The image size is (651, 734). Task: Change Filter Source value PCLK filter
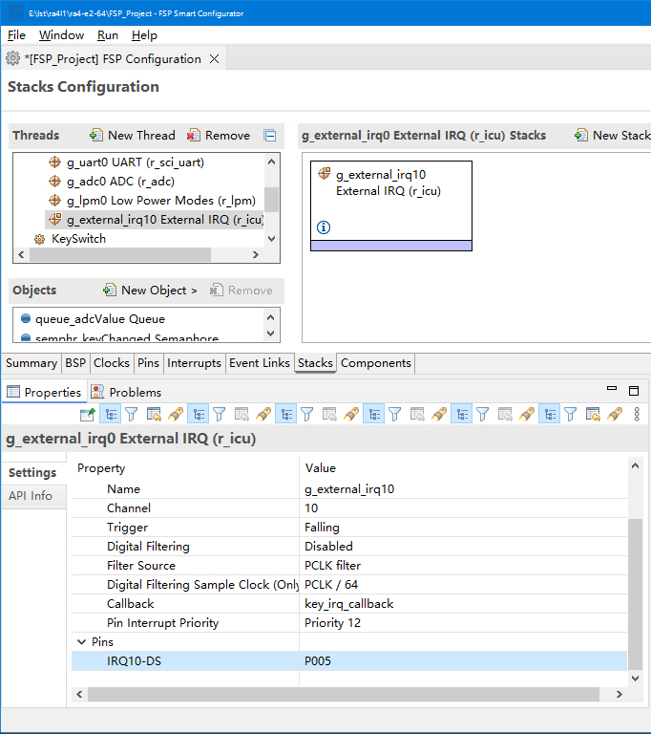click(x=463, y=566)
